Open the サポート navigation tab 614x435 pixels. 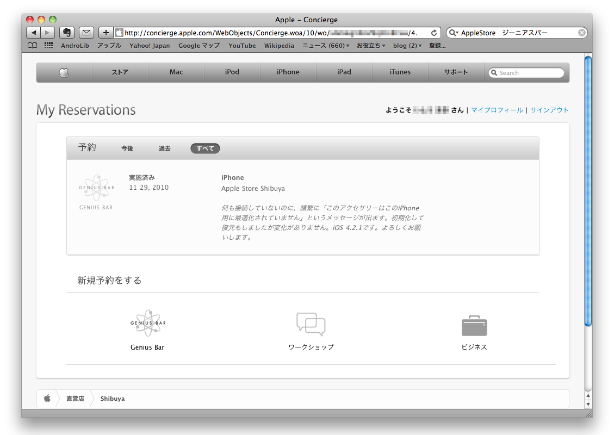pyautogui.click(x=456, y=72)
